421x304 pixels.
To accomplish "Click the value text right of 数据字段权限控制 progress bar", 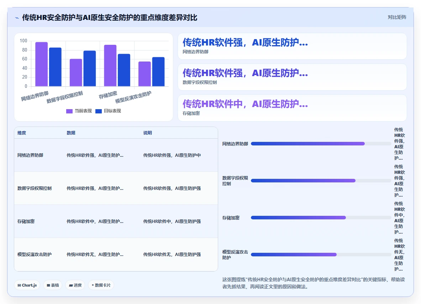I will [x=399, y=181].
